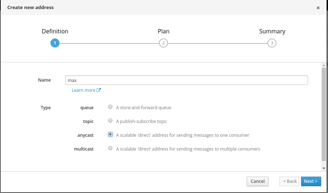Image resolution: width=328 pixels, height=193 pixels.
Task: Open the Learn more link
Action: (83, 90)
